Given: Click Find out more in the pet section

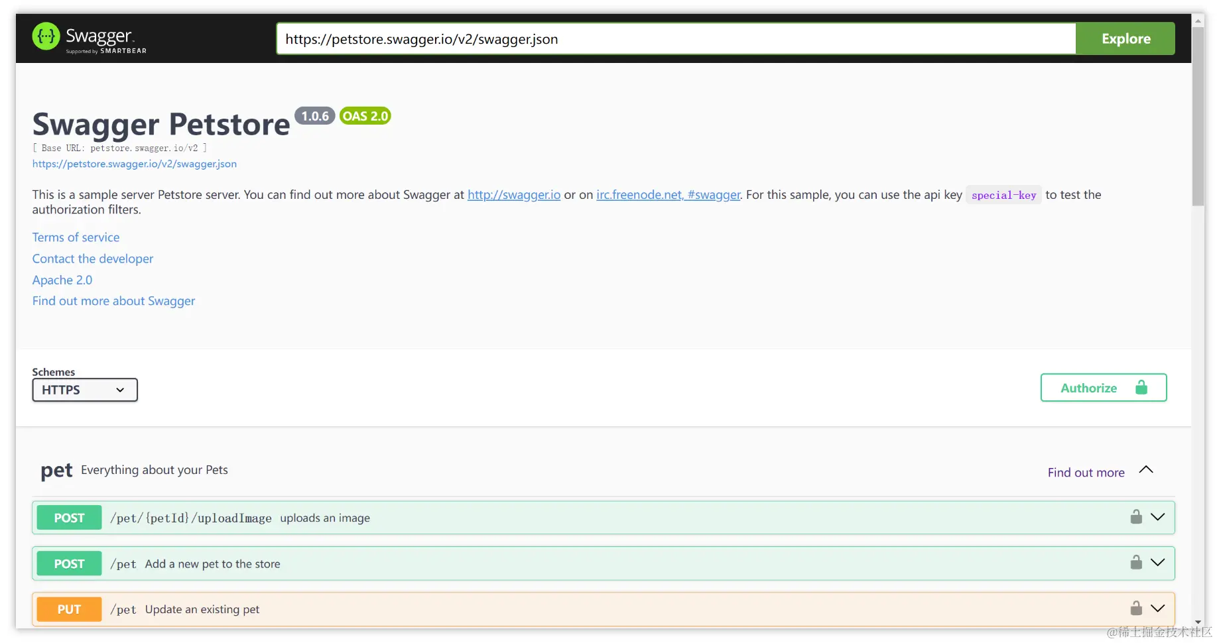Looking at the screenshot, I should click(x=1085, y=472).
